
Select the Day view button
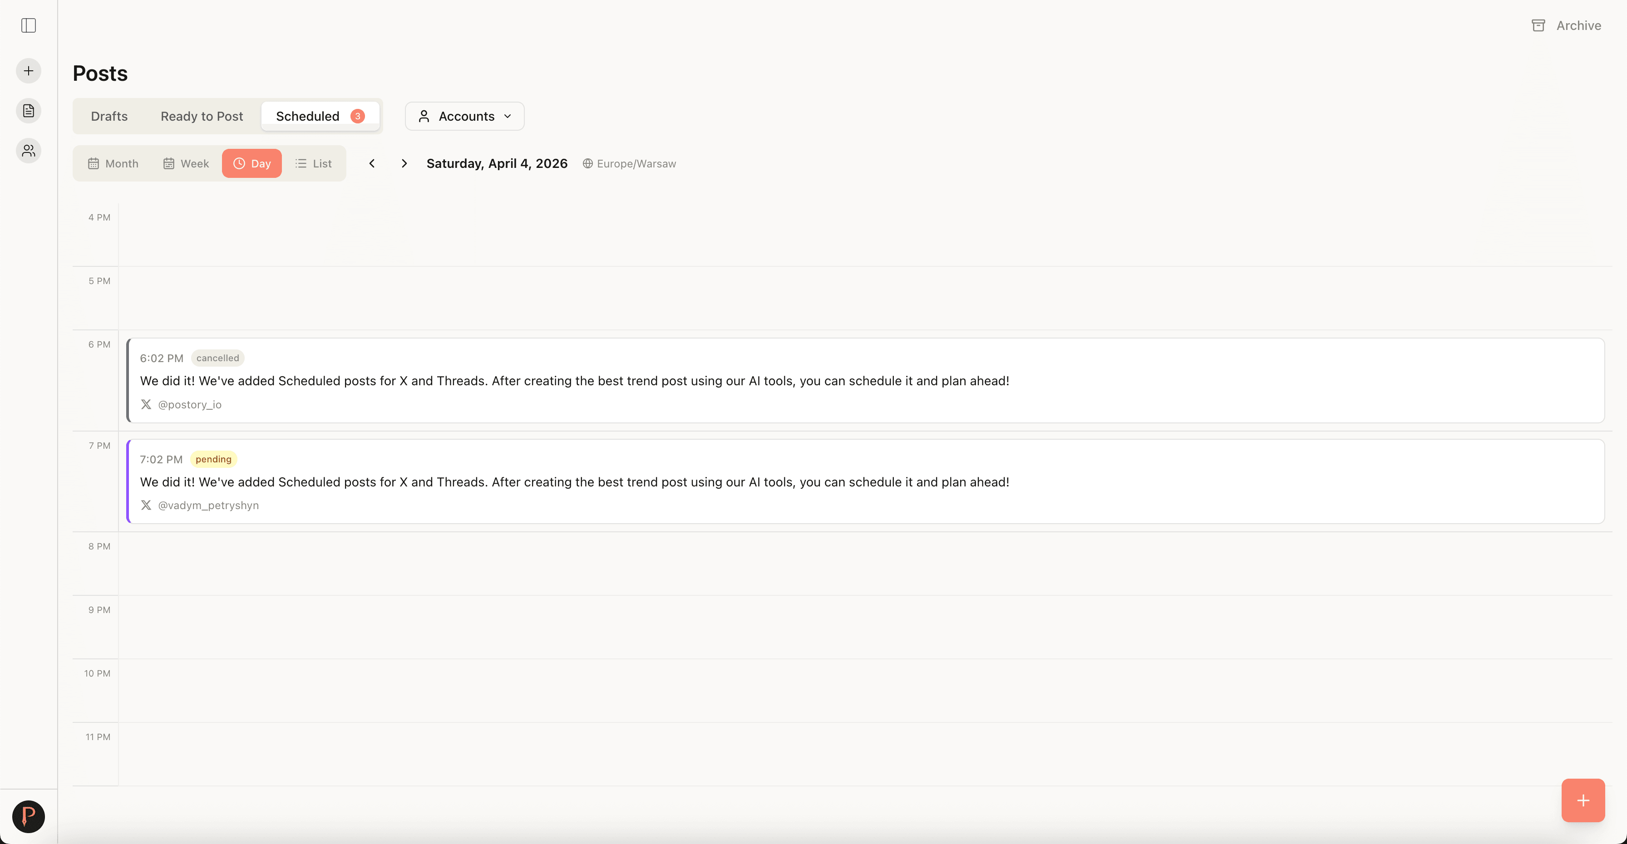(x=251, y=163)
